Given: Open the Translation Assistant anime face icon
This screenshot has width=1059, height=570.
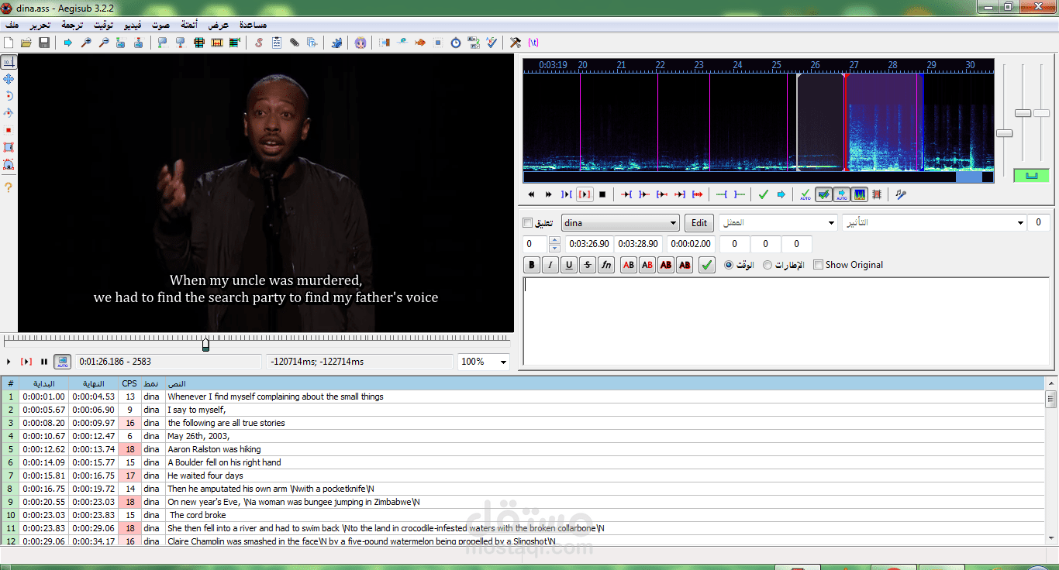Looking at the screenshot, I should 360,43.
